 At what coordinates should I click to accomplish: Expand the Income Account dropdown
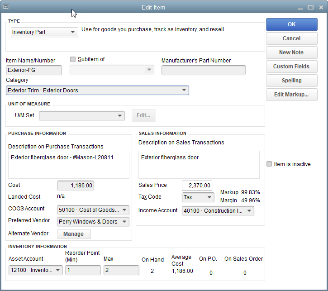pyautogui.click(x=249, y=211)
